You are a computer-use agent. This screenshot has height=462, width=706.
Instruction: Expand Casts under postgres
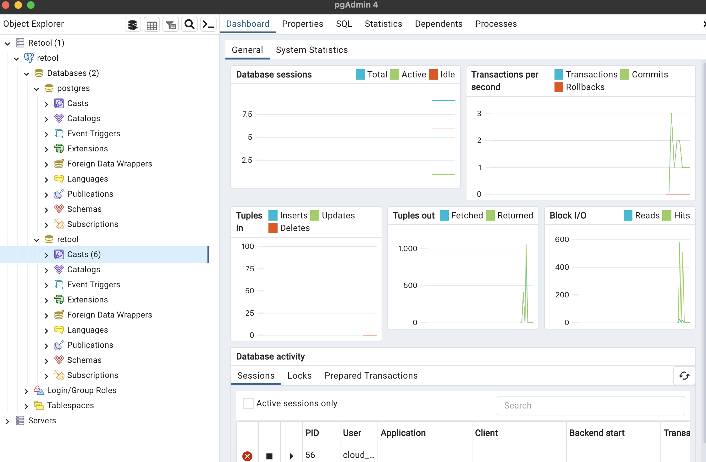(x=46, y=104)
